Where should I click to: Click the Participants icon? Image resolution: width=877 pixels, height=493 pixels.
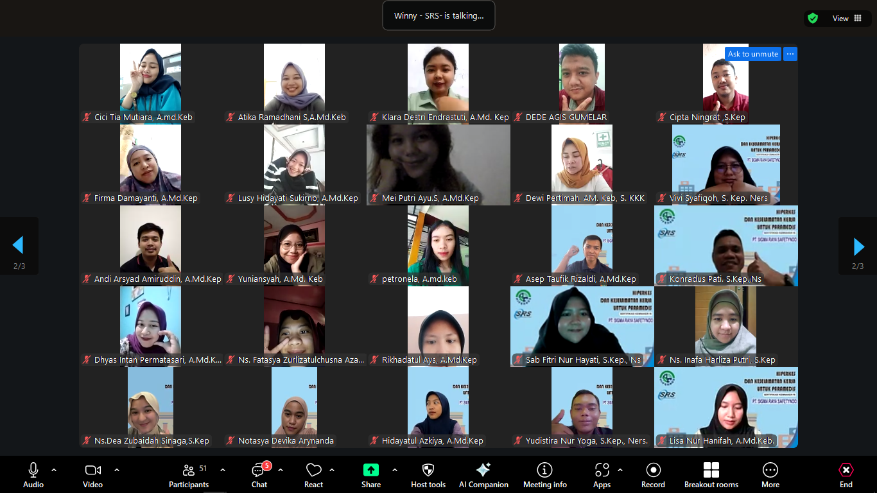tap(189, 471)
